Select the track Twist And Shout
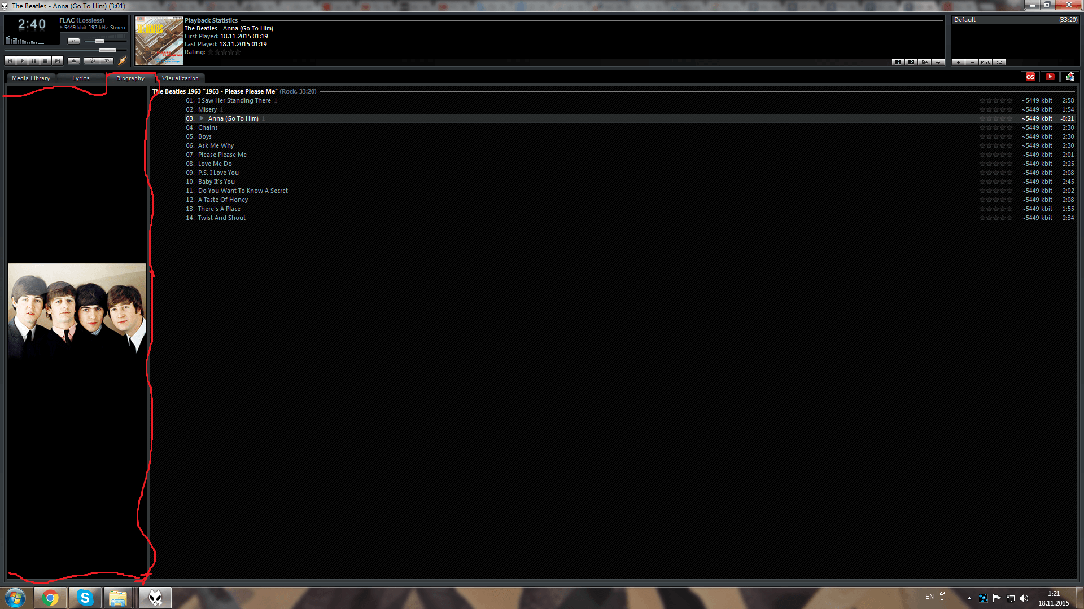Screen dimensions: 1084x609 [x=221, y=218]
